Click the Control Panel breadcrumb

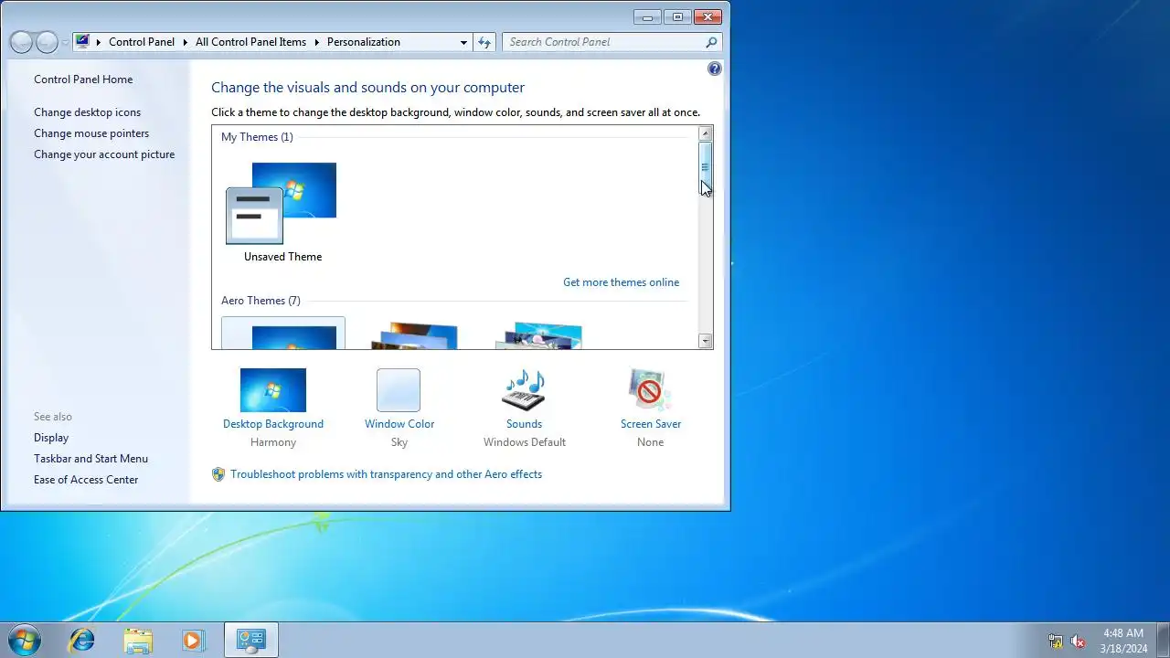tap(142, 42)
